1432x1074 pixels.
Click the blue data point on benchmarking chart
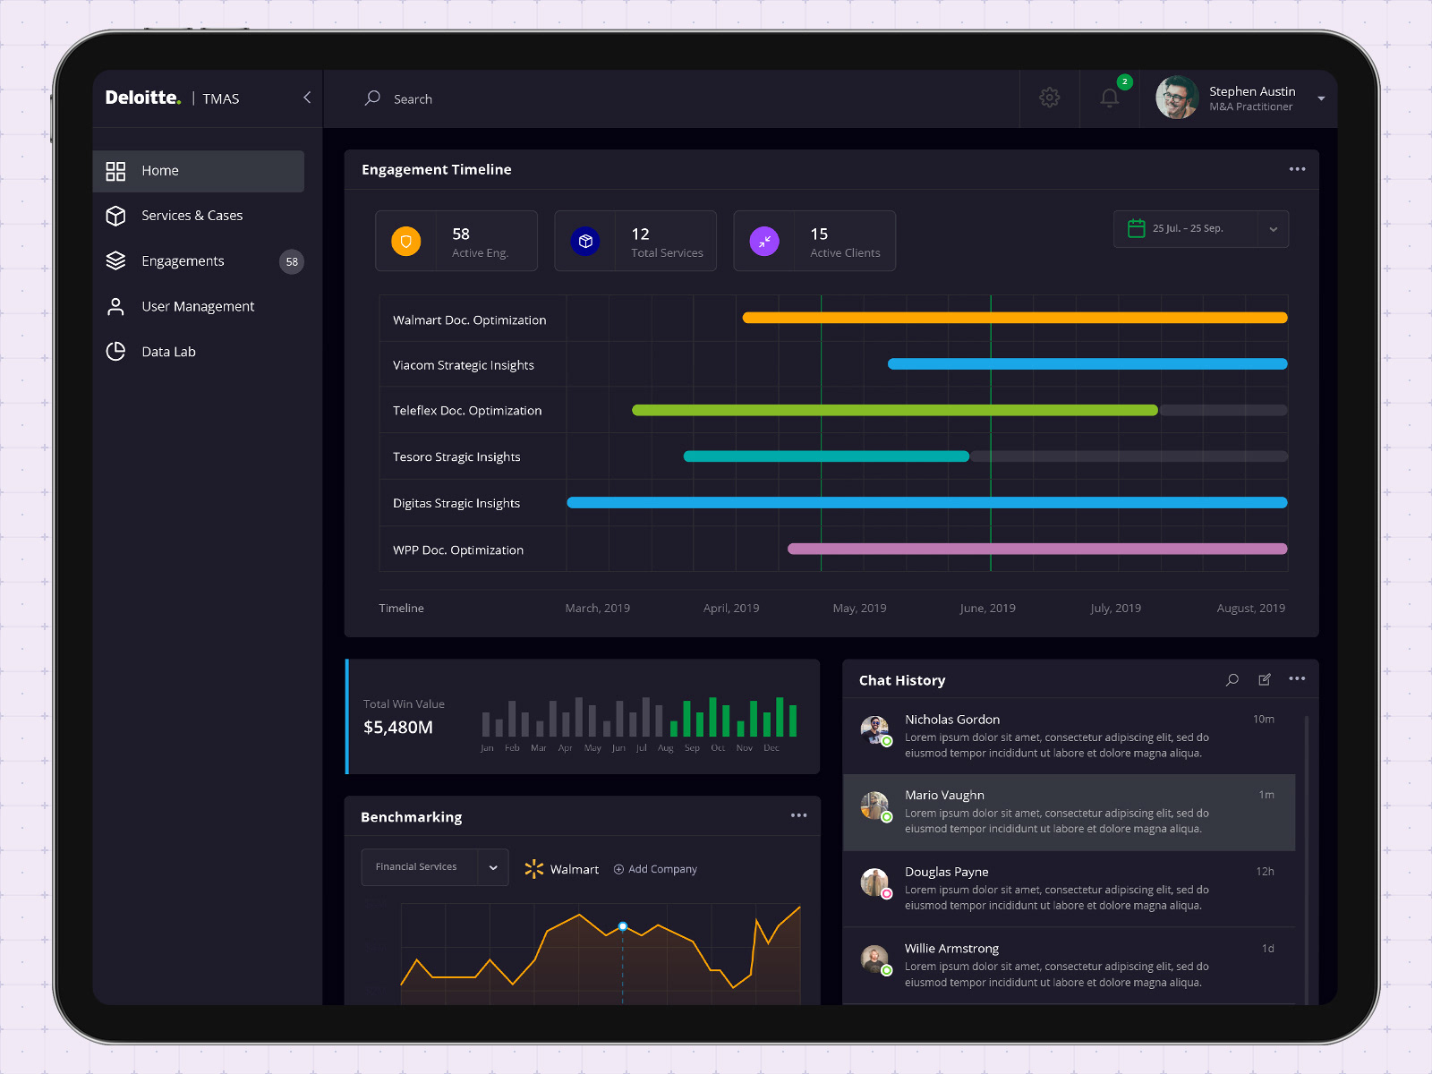tap(623, 926)
